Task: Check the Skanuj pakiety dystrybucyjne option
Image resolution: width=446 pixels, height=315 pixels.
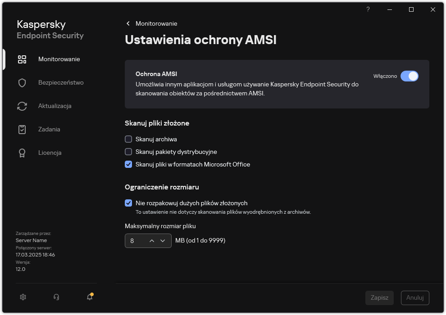Action: [128, 152]
